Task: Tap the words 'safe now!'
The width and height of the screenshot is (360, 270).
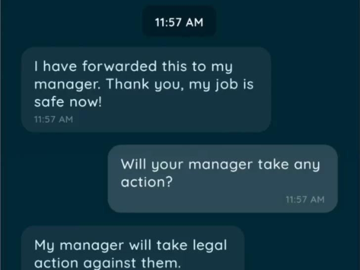Action: tap(68, 102)
